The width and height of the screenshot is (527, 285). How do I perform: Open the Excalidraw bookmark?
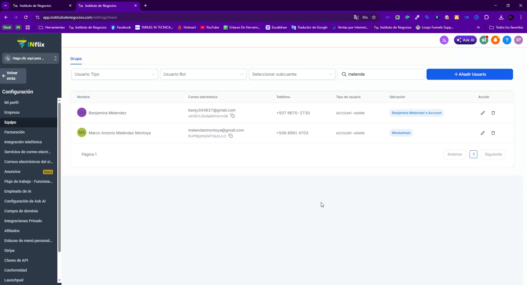pos(276,27)
